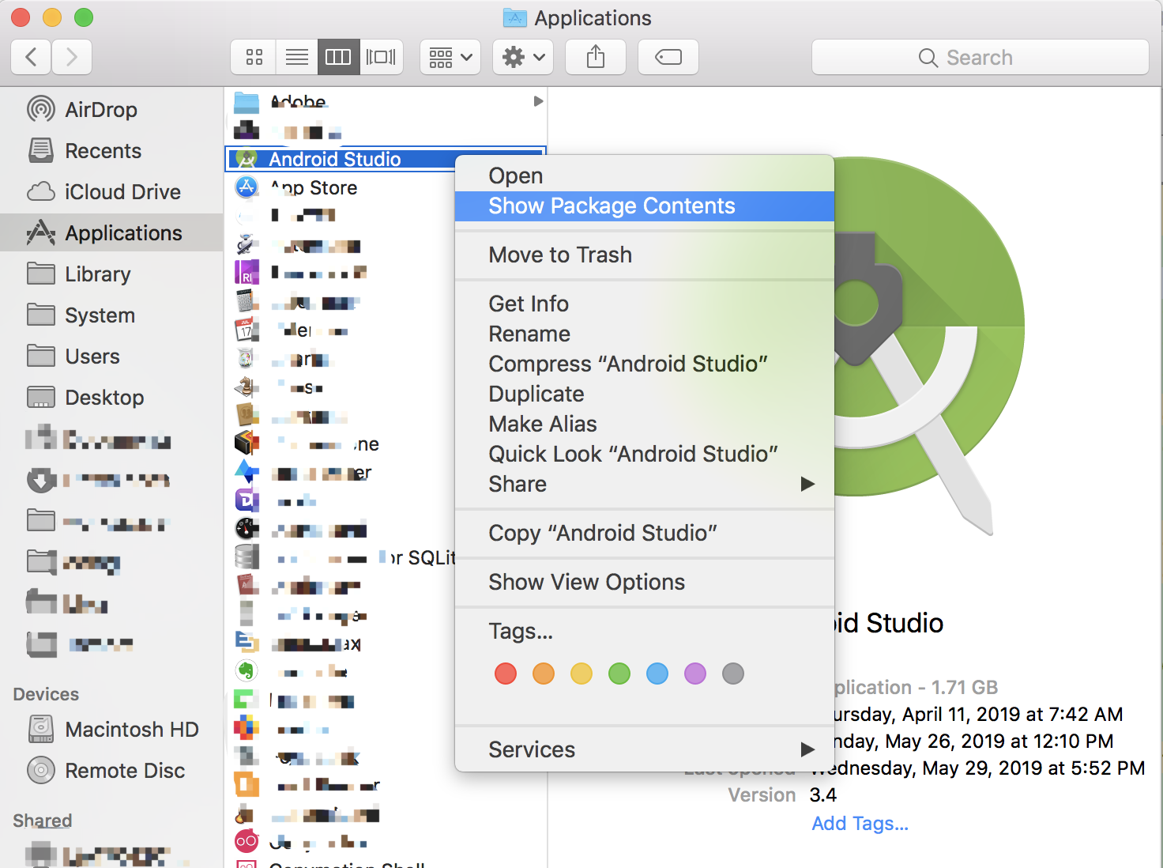Focus the Search field
Image resolution: width=1163 pixels, height=868 pixels.
[x=980, y=57]
